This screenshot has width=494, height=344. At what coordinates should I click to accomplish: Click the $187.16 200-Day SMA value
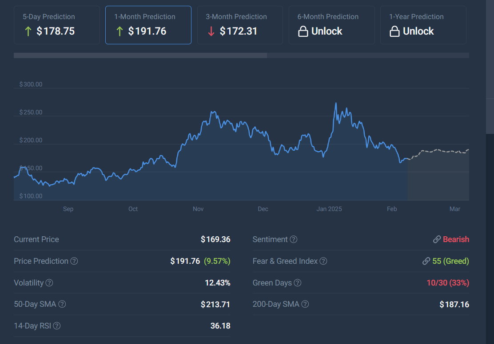pos(454,305)
